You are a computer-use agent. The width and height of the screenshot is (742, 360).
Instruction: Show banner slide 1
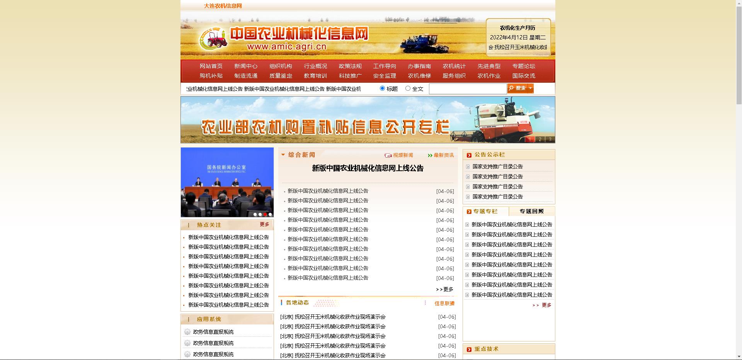point(530,139)
